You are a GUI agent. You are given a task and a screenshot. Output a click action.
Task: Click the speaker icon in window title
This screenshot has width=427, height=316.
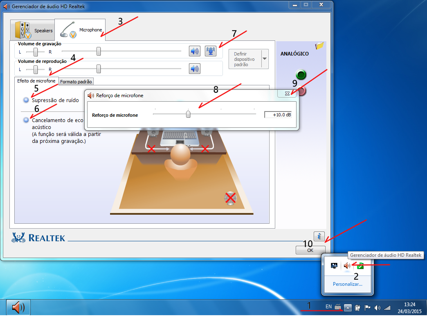click(7, 6)
